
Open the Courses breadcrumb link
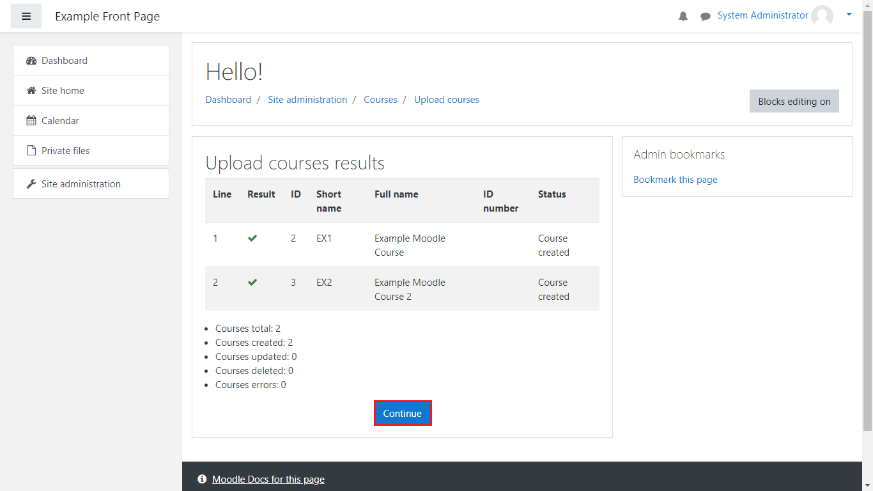(380, 100)
